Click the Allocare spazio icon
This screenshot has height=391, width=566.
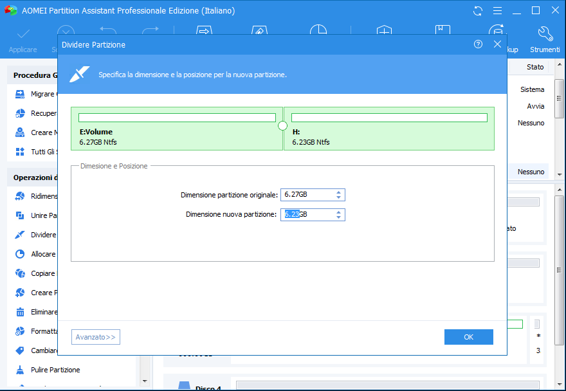(20, 254)
